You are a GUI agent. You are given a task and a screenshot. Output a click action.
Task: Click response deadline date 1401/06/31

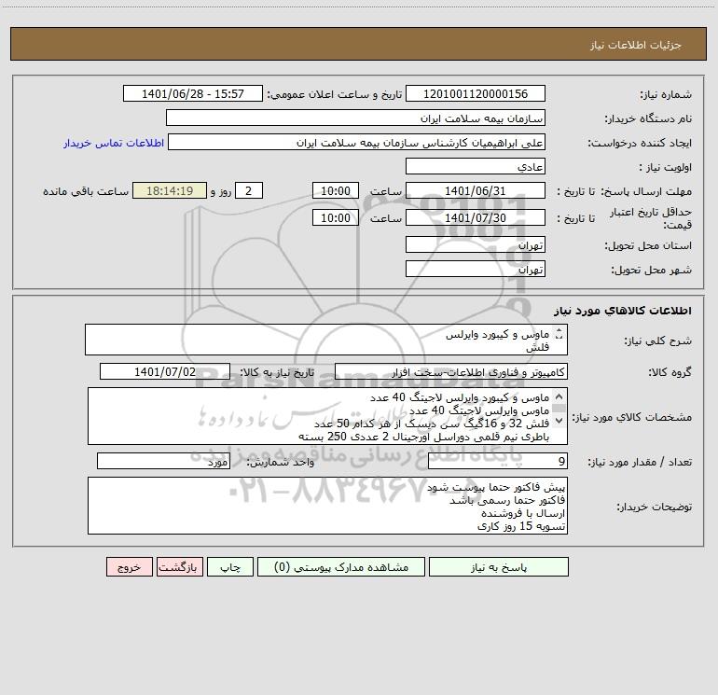click(476, 190)
